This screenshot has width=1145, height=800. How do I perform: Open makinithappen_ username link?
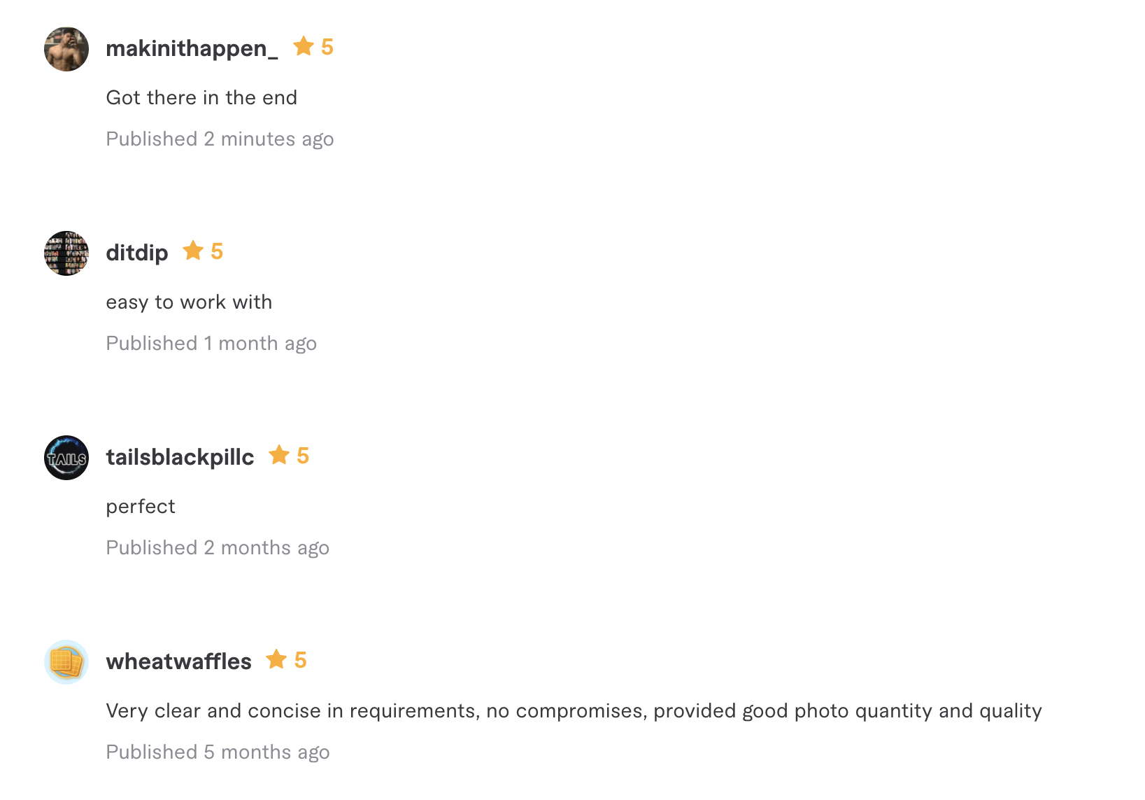[x=192, y=48]
